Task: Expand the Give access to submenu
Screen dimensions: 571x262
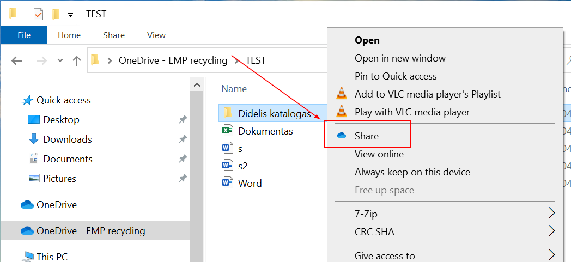Action: (551, 255)
